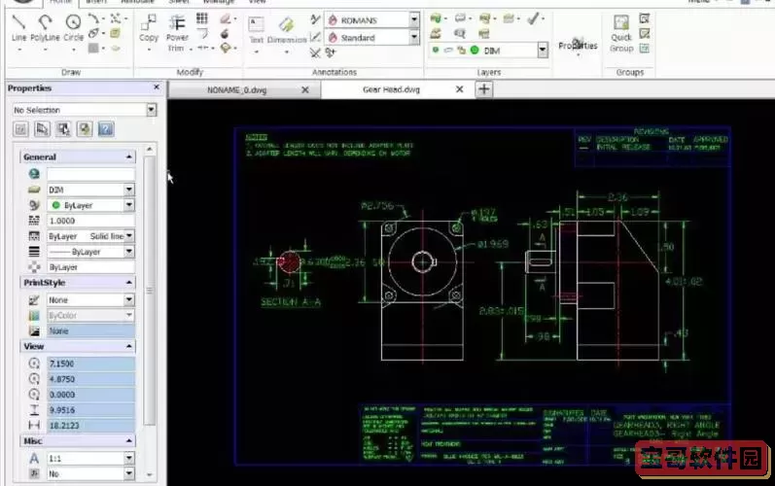Click the 7.1500 view value
Screen dimensions: 775x486
tap(91, 364)
